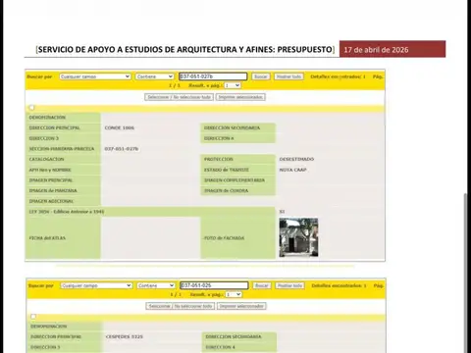This screenshot has width=471, height=353.
Task: Click 'Seleccionar / No seleccionar todo' above the CONDE 1006 record
Action: point(180,97)
